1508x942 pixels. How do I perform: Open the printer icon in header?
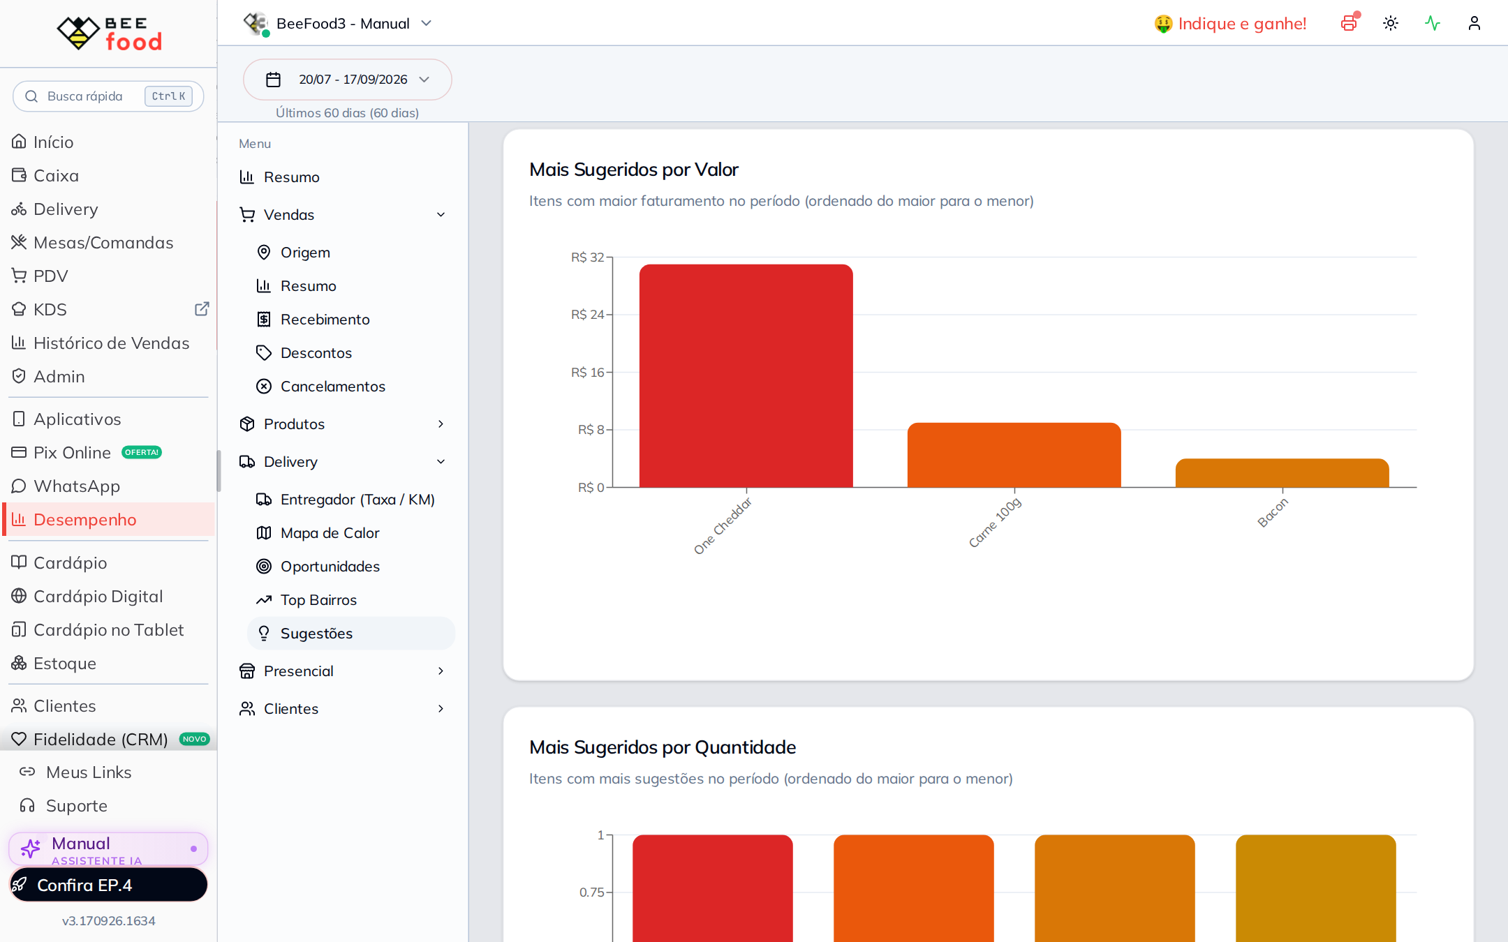pyautogui.click(x=1349, y=24)
